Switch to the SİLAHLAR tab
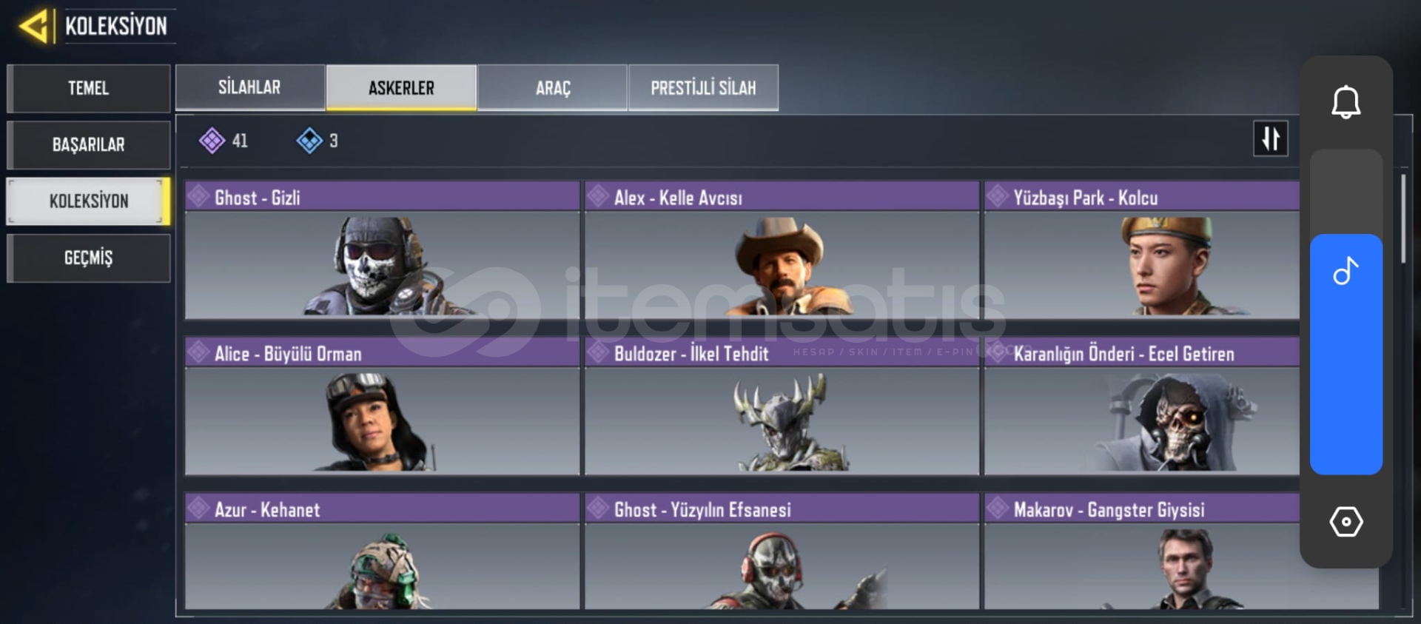Viewport: 1421px width, 624px height. click(x=250, y=87)
